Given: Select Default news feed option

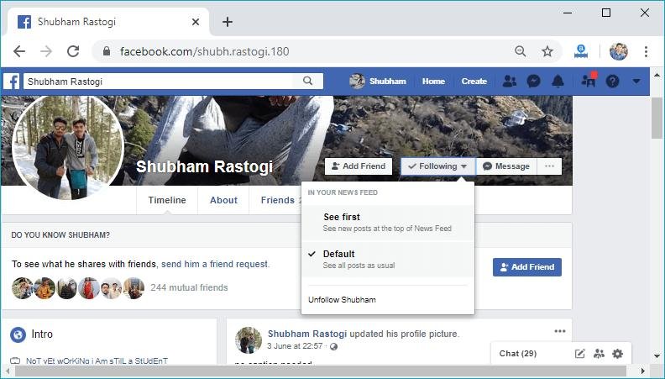Looking at the screenshot, I should (x=388, y=260).
